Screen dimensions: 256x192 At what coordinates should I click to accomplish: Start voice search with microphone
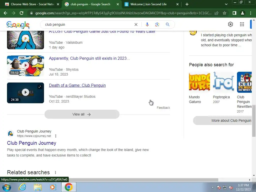pyautogui.click(x=147, y=24)
